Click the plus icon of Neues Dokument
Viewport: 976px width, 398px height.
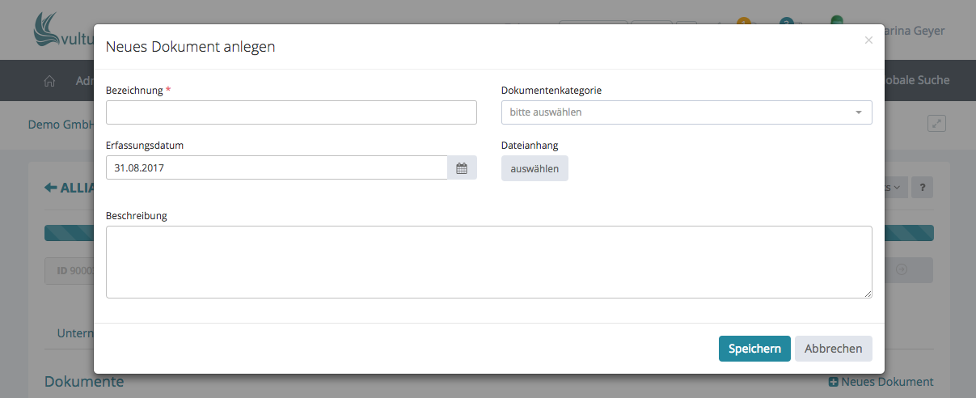pyautogui.click(x=834, y=382)
